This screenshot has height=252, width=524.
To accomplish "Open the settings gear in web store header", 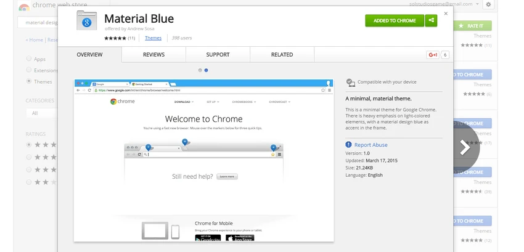I will (488, 4).
